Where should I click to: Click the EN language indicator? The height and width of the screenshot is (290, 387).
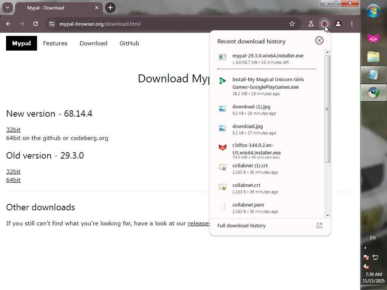pyautogui.click(x=373, y=238)
